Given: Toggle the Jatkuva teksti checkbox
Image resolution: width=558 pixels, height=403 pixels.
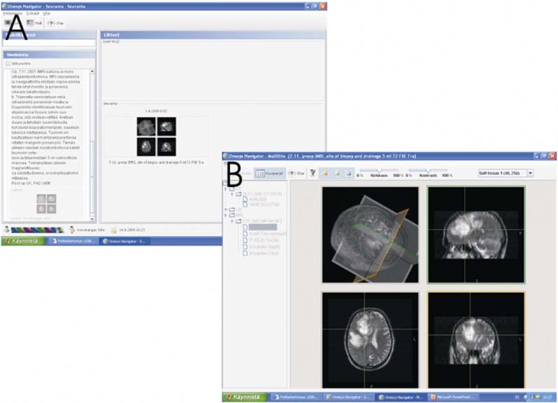Looking at the screenshot, I should coord(8,63).
